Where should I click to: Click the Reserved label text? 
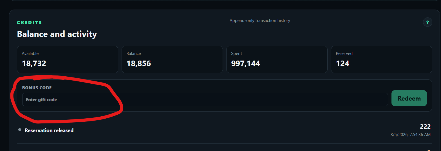(344, 54)
